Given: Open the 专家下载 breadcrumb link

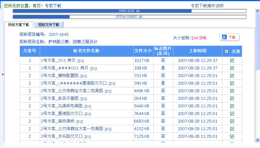Looking at the screenshot, I should [x=53, y=6].
